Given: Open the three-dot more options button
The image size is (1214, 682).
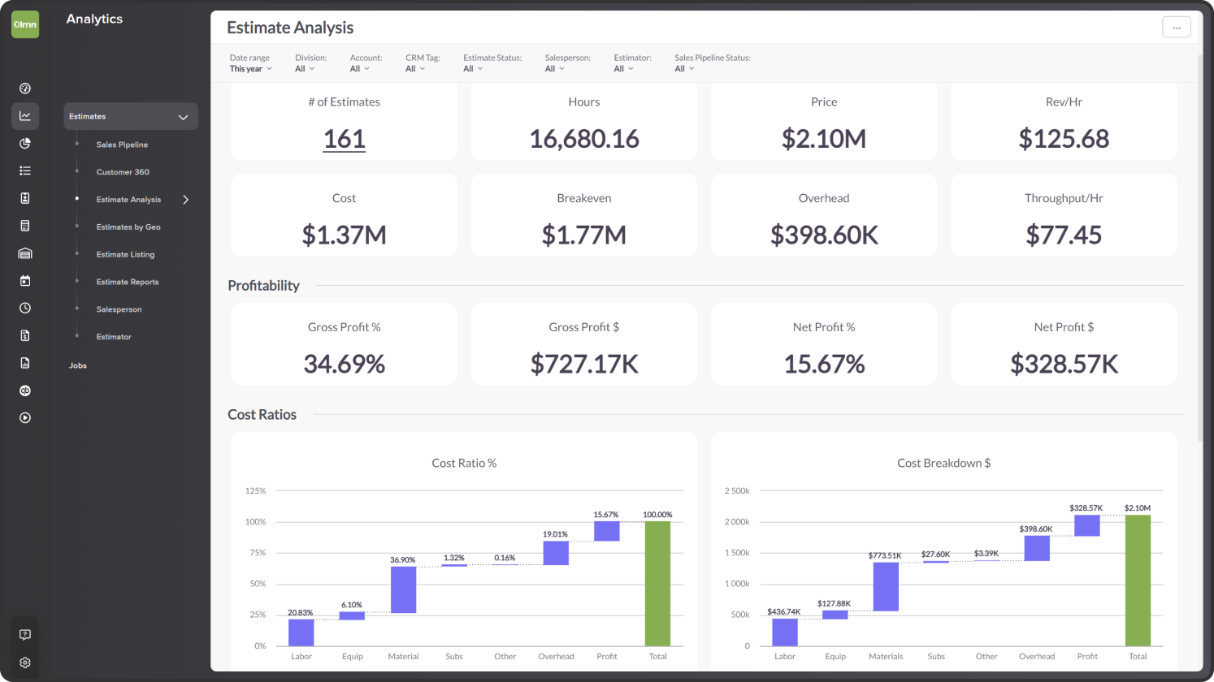Looking at the screenshot, I should click(1177, 28).
